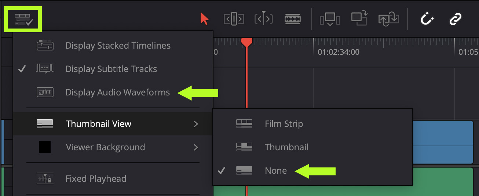
Task: Select the Thumbnail view option
Action: pos(286,147)
